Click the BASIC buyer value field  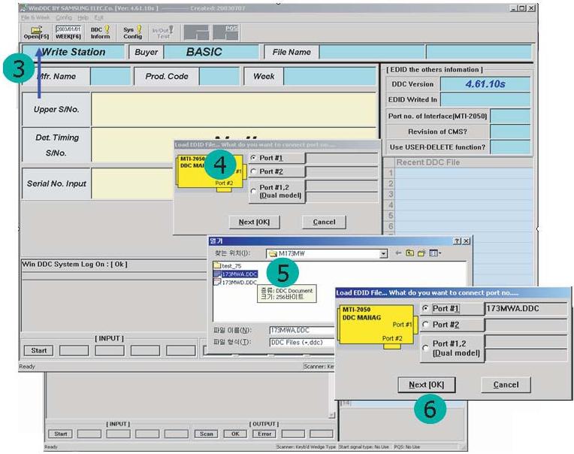[x=211, y=52]
